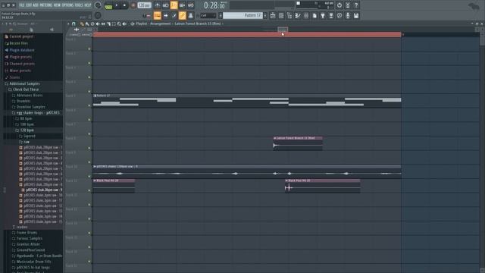Open the EDIT menu
Viewport: 485px width, 273px height.
pos(29,5)
